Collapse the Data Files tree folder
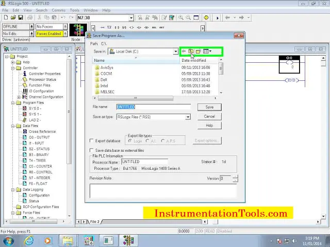Image resolution: width=330 pixels, height=247 pixels. pyautogui.click(x=13, y=126)
